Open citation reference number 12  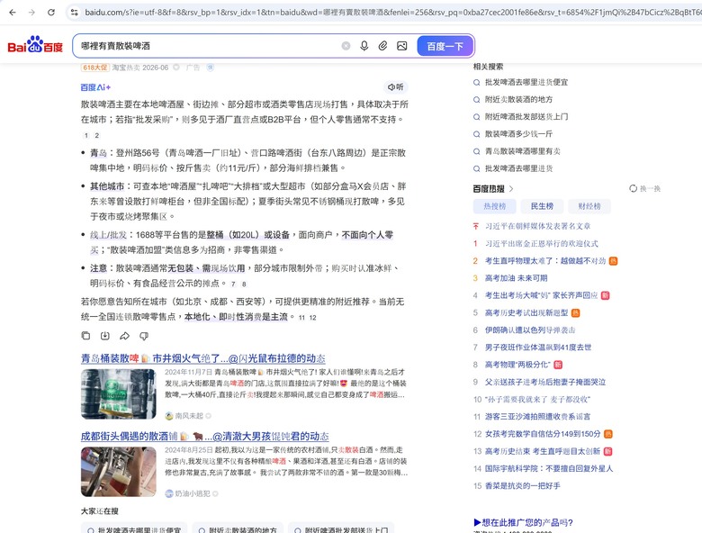point(312,318)
